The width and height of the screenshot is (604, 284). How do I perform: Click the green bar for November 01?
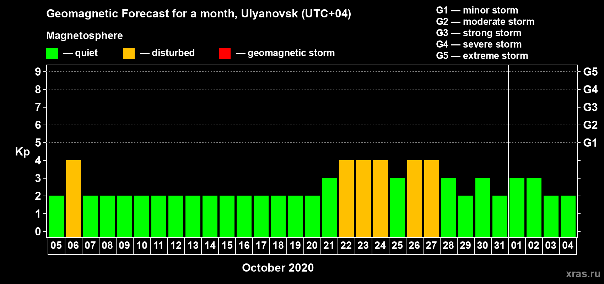[517, 207]
